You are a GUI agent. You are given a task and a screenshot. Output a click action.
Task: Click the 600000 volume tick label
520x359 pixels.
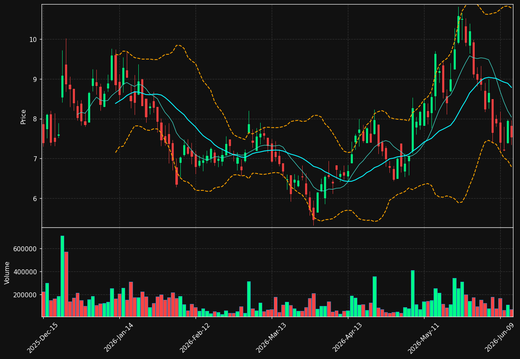point(26,249)
